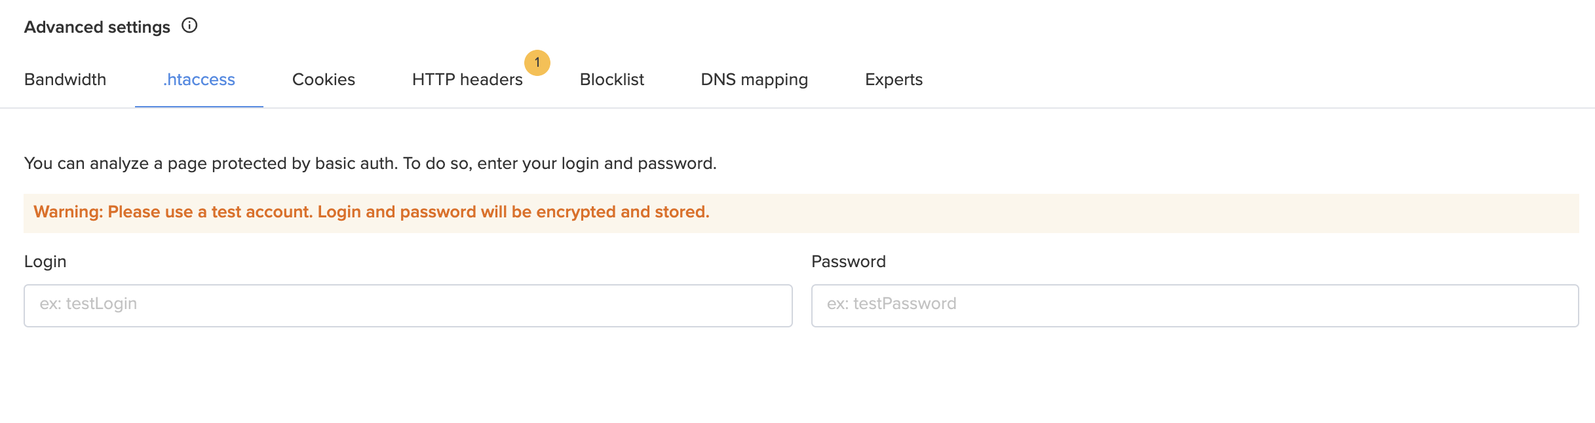This screenshot has width=1595, height=423.
Task: Click the Advanced settings heading
Action: pos(97,27)
